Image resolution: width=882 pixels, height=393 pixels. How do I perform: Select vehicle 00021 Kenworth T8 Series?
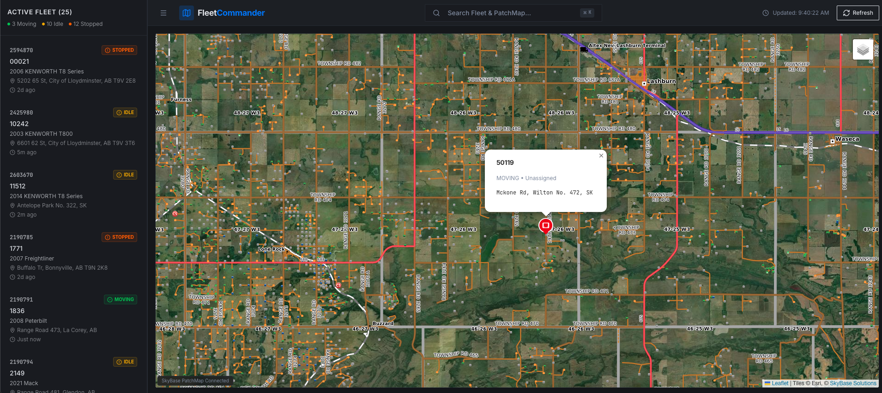(x=73, y=70)
